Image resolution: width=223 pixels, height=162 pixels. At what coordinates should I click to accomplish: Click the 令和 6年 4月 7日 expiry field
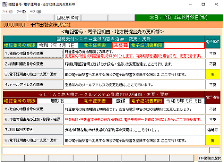(57, 46)
